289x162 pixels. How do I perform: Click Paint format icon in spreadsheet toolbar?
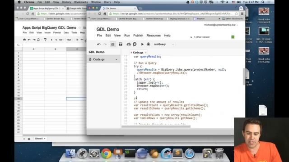tap(45, 40)
